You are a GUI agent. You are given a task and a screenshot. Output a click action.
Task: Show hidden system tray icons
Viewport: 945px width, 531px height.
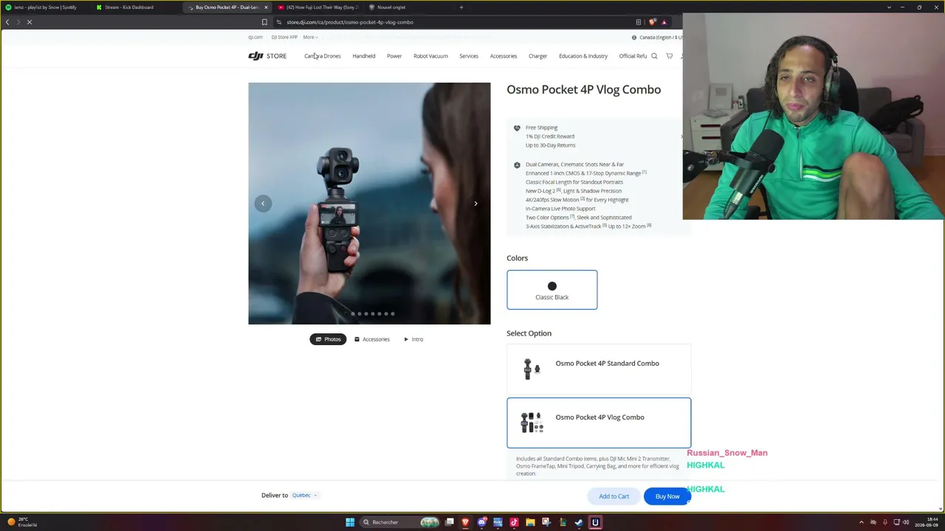click(x=862, y=523)
